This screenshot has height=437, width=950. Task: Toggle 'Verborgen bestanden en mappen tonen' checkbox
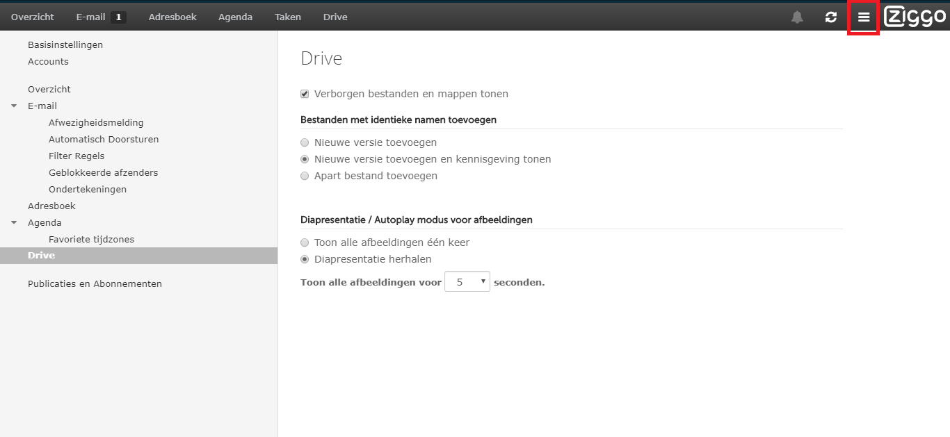[305, 94]
